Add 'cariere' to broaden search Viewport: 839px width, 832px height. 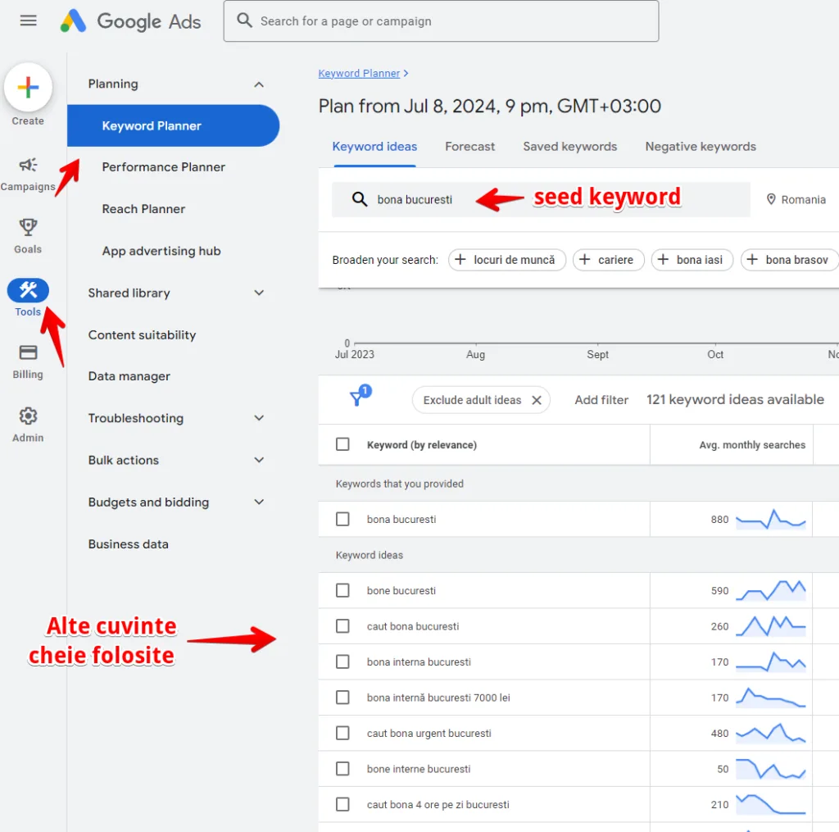[609, 260]
